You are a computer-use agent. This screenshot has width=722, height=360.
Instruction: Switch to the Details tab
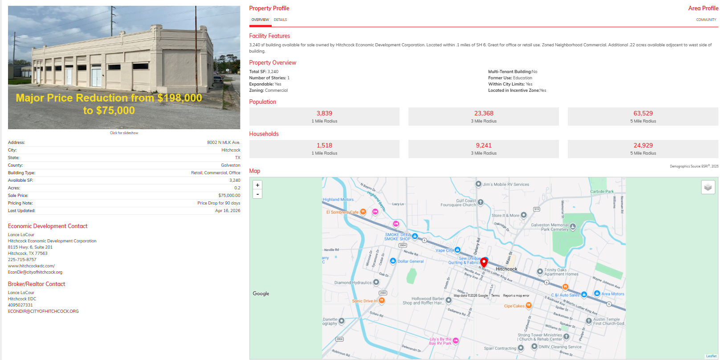280,20
